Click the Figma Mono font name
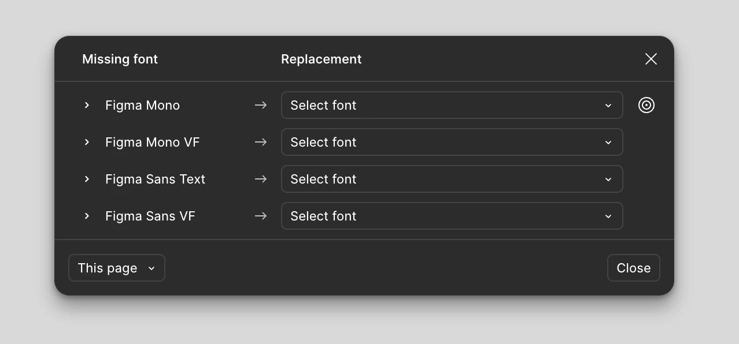 coord(142,105)
